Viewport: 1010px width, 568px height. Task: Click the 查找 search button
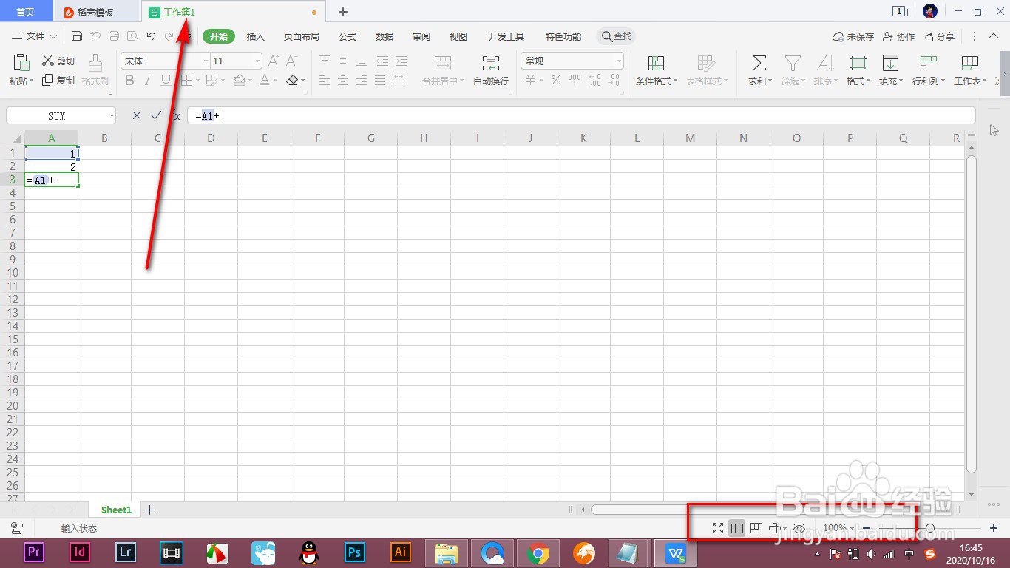[x=617, y=36]
